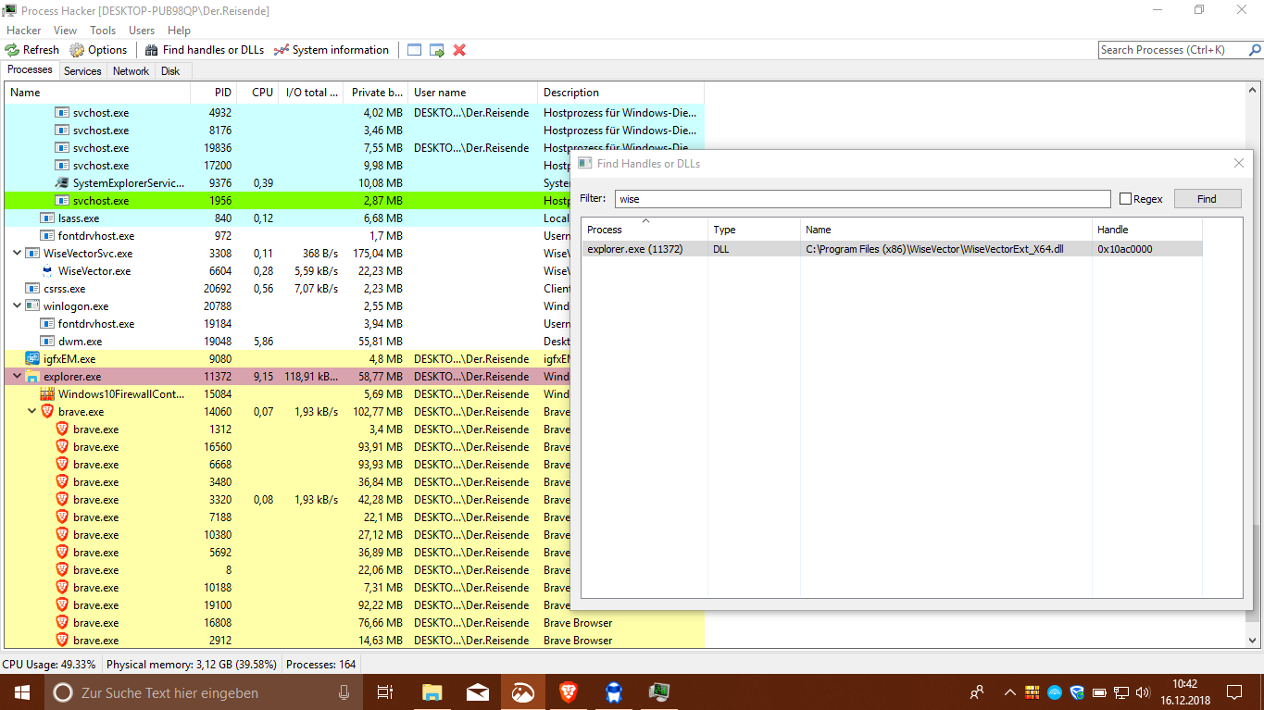Sort by the Private bytes column header
Image resolution: width=1264 pixels, height=710 pixels.
376,93
